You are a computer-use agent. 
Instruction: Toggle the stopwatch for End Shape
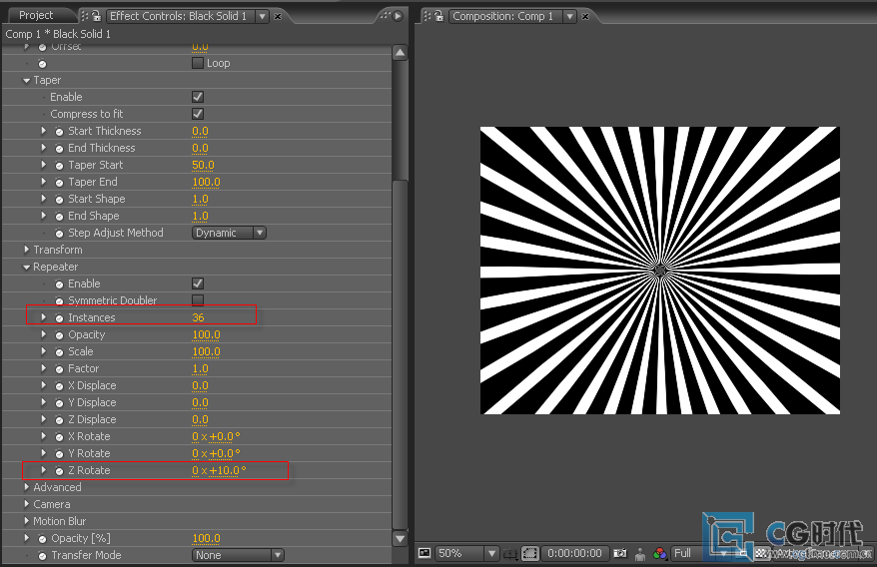tap(59, 217)
